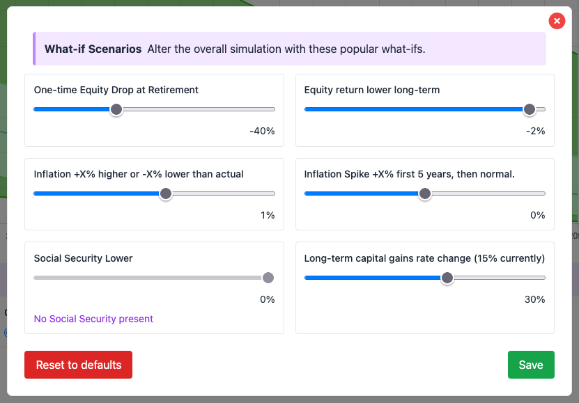Click the No Social Security present notice
579x403 pixels.
pyautogui.click(x=93, y=319)
